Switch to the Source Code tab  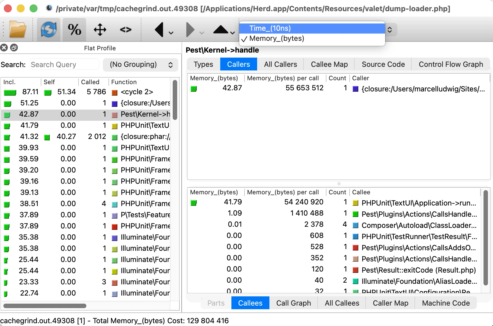[383, 64]
